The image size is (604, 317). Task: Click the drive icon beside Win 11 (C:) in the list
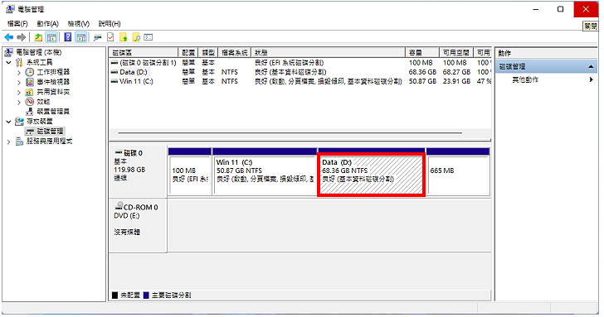pos(114,81)
